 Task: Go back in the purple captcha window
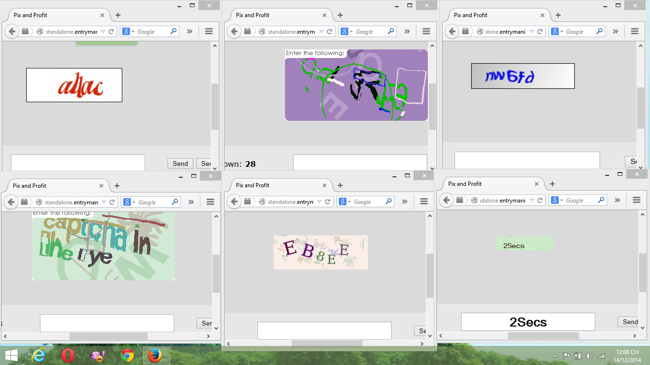234,32
